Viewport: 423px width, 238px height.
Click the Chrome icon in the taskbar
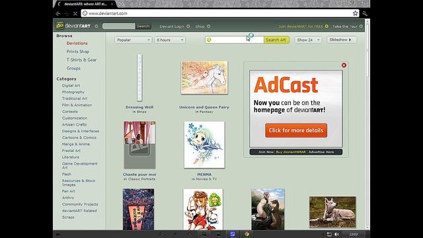(x=247, y=234)
